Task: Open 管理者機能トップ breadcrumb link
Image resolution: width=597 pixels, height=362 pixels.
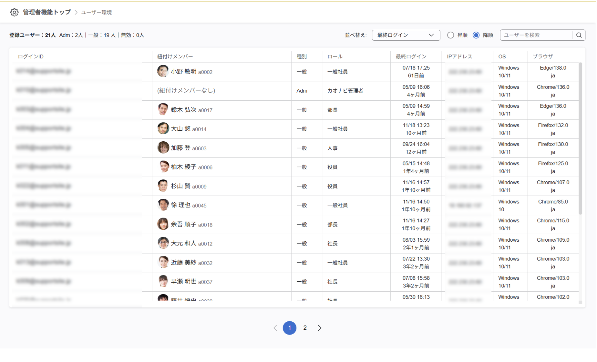Action: [x=46, y=12]
